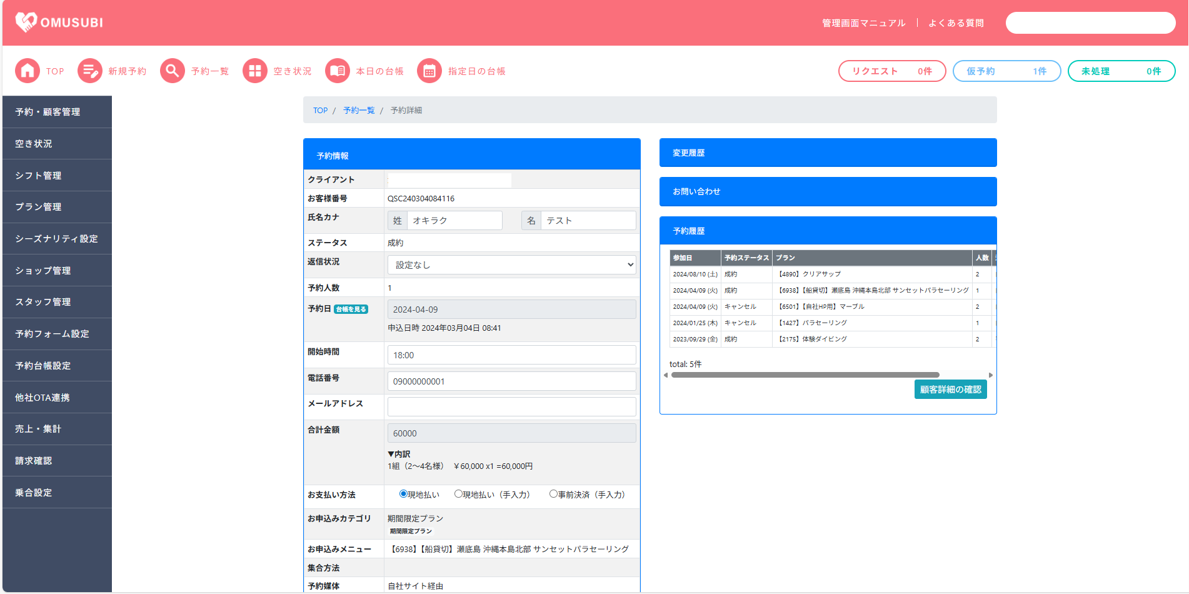The width and height of the screenshot is (1189, 594).
Task: Open the 新規予約 pencil icon
Action: pyautogui.click(x=89, y=71)
